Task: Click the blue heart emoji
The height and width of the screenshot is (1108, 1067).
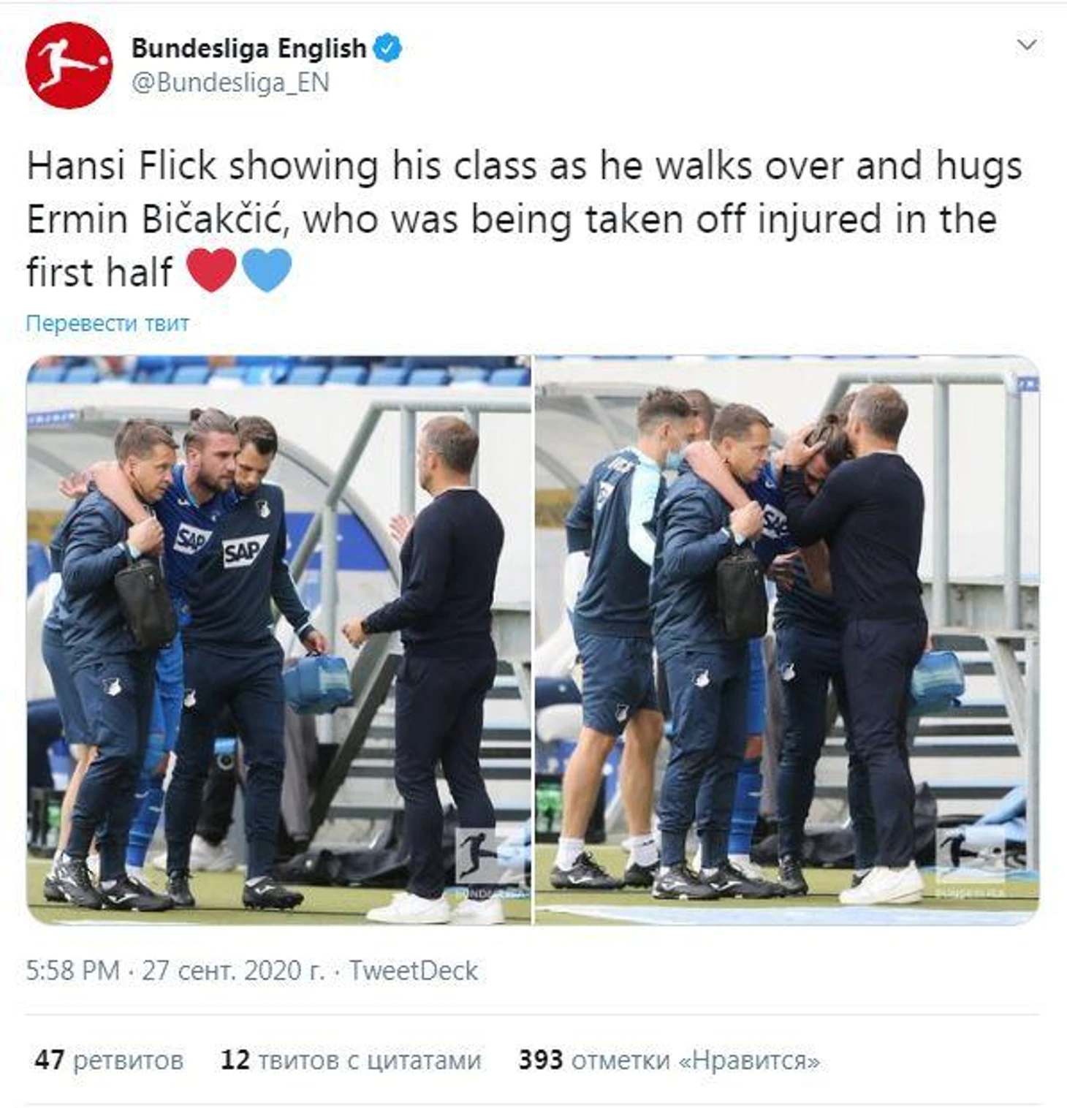Action: tap(266, 270)
